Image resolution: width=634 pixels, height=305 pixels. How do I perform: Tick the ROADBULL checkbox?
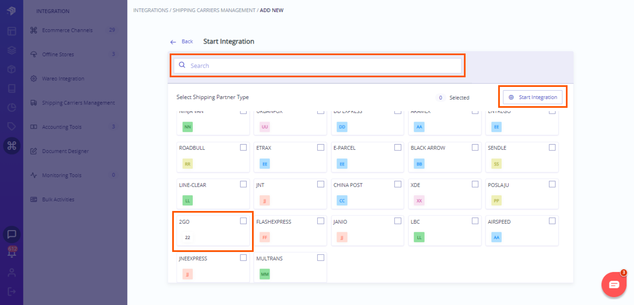[x=243, y=147]
